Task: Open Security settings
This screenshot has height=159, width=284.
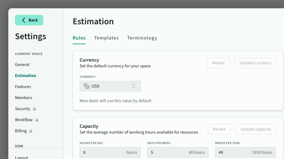Action: tap(23, 109)
